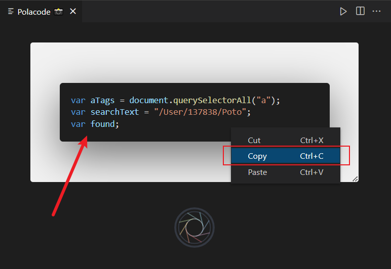Choose Copy in the context menu

coord(257,156)
